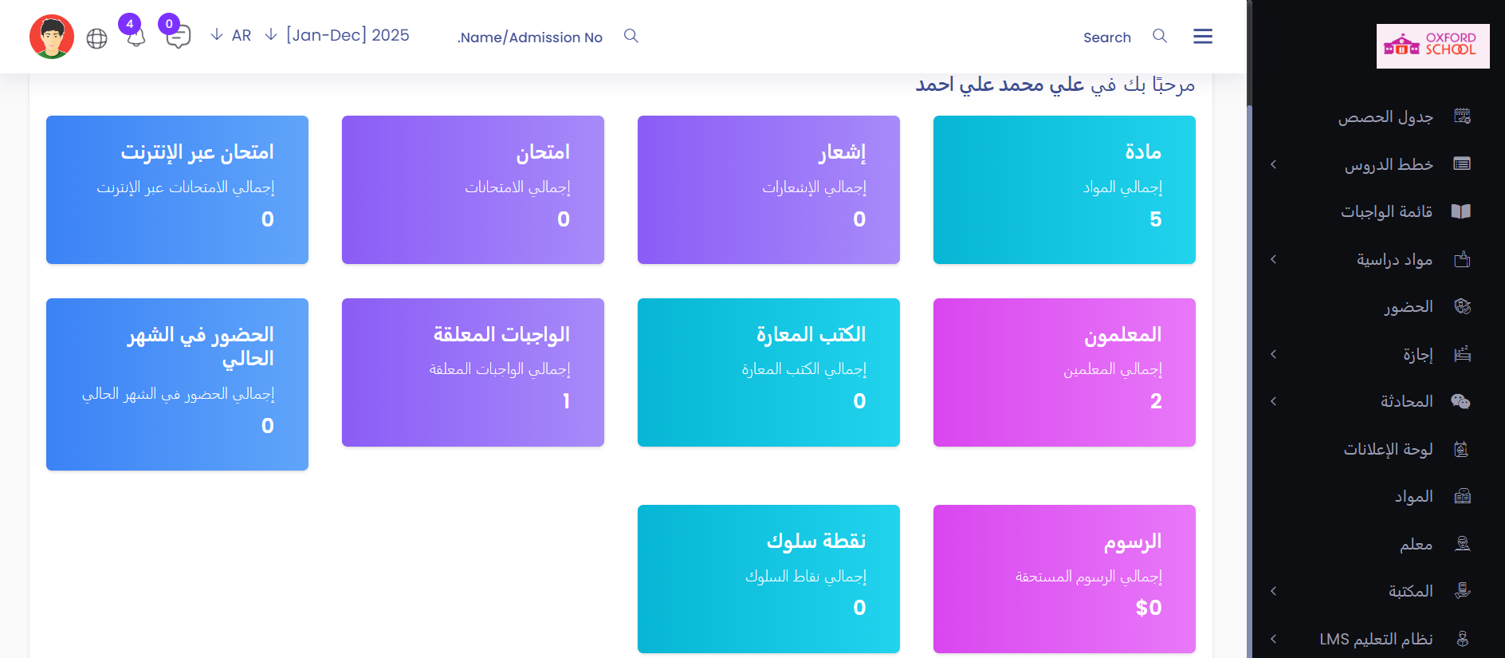
Task: Click the Name/Admission No search icon
Action: pyautogui.click(x=631, y=36)
